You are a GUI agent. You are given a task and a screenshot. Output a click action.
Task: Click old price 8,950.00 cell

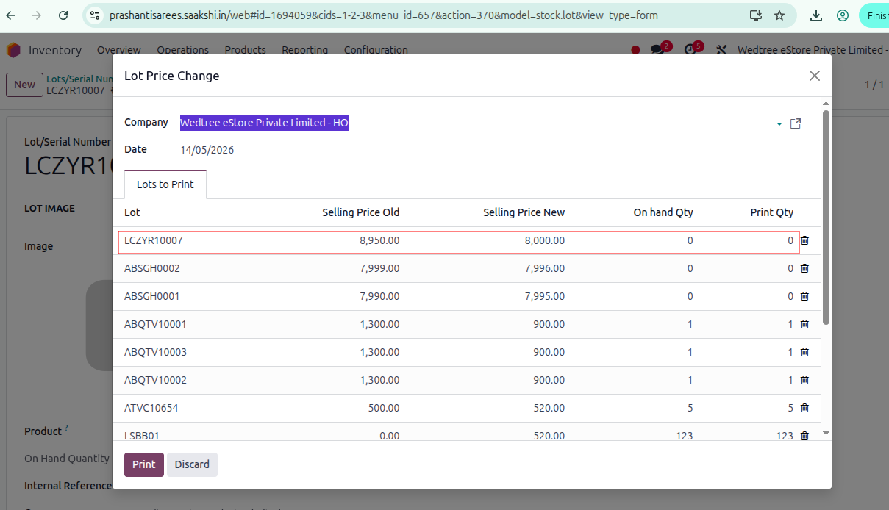(x=379, y=240)
